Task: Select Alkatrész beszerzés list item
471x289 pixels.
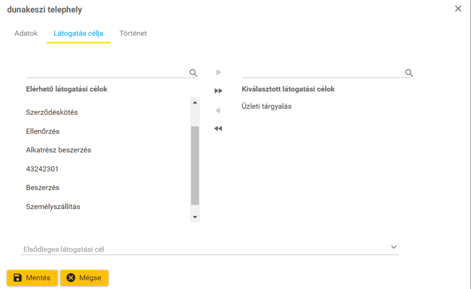Action: [x=59, y=150]
